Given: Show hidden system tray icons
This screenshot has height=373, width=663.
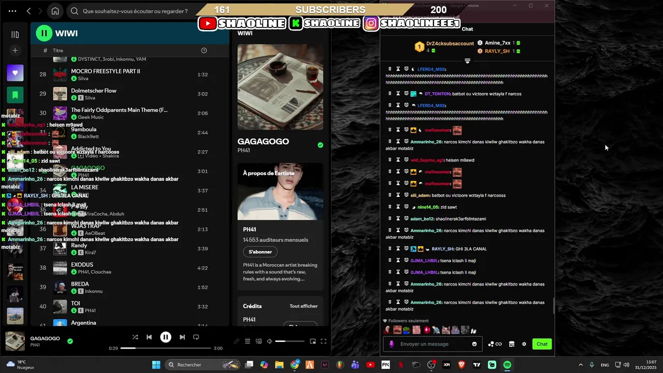Looking at the screenshot, I should (x=580, y=365).
